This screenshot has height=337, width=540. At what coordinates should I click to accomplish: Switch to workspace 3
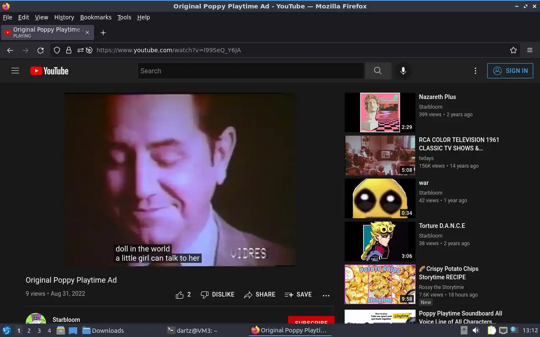(39, 331)
